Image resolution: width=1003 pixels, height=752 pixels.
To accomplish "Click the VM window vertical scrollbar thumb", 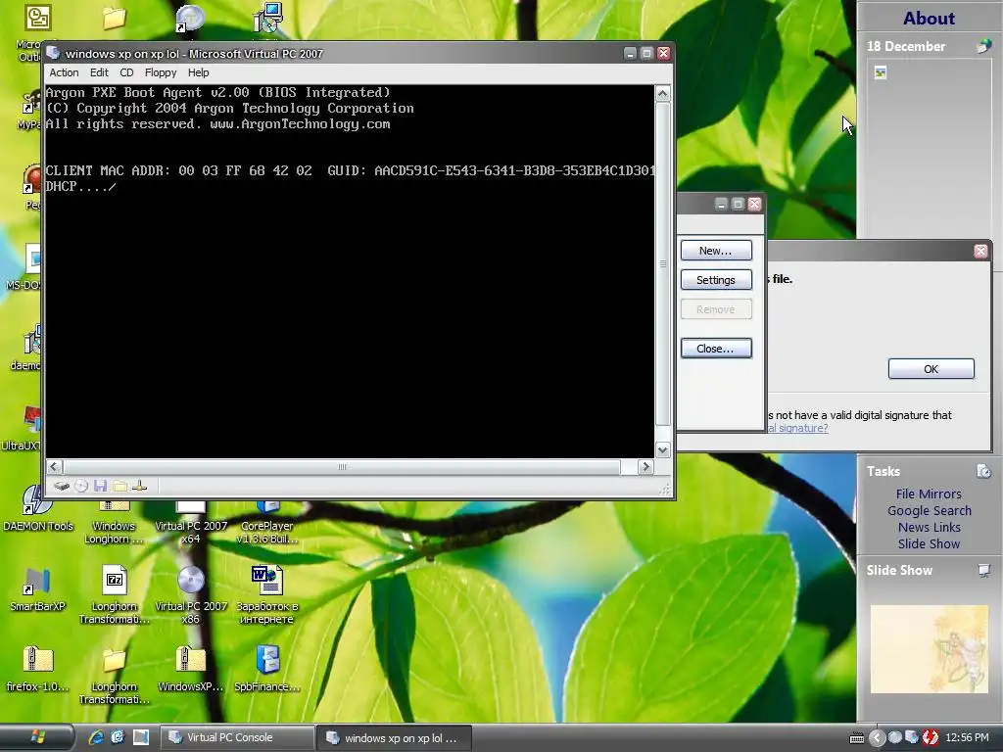I will (663, 264).
